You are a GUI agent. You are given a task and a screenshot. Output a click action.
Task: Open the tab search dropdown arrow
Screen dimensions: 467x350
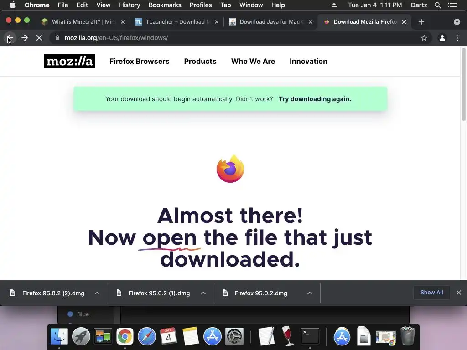pos(457,22)
